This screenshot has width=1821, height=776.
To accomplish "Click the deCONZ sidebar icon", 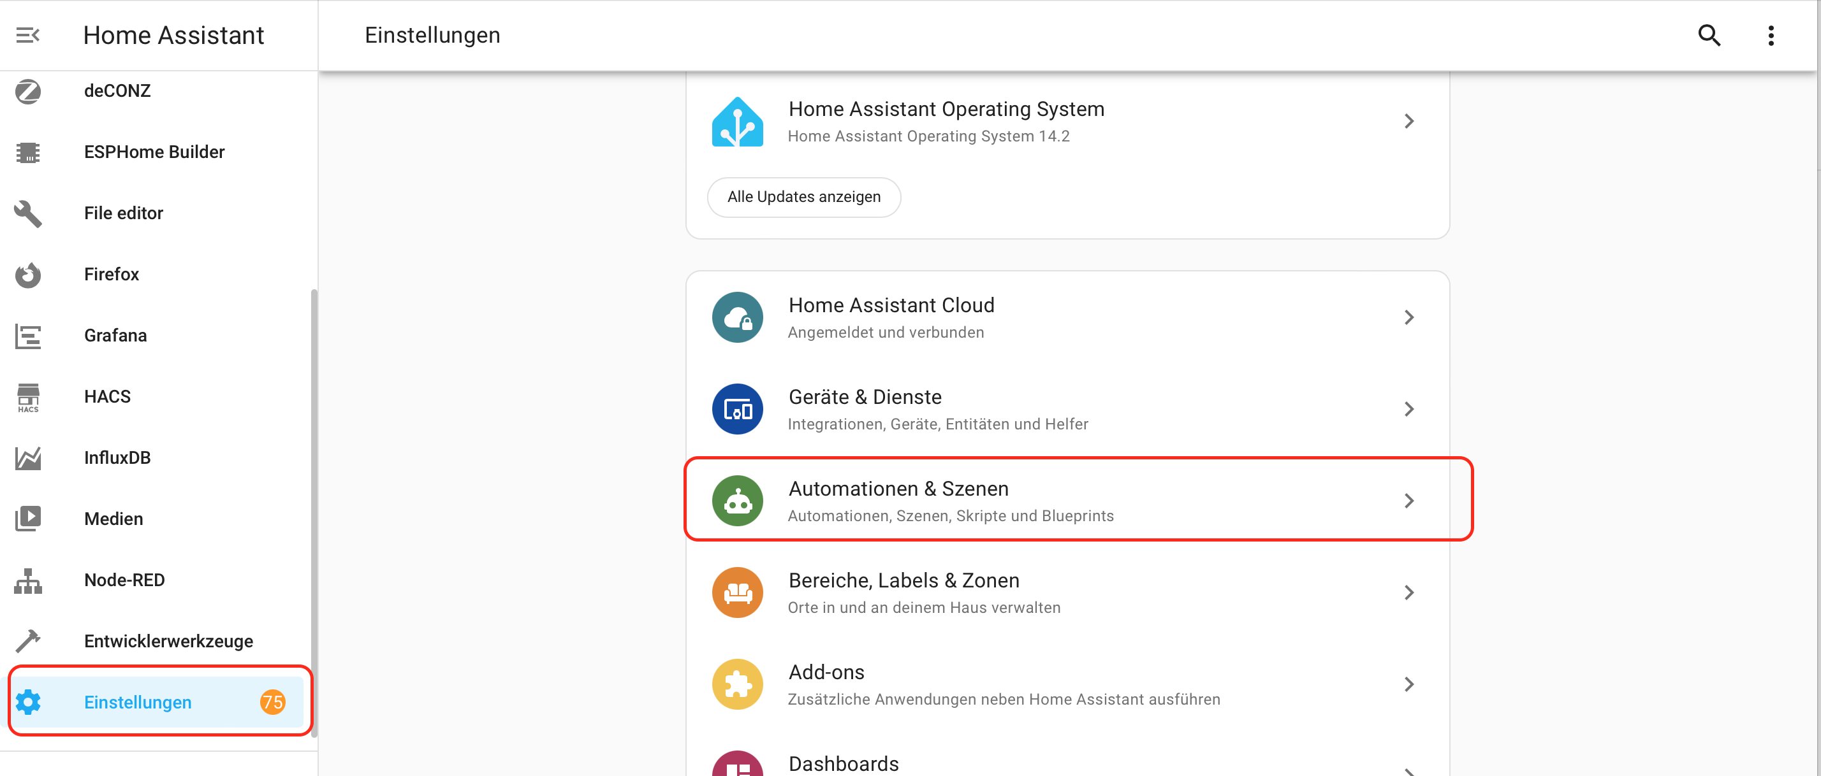I will (28, 91).
